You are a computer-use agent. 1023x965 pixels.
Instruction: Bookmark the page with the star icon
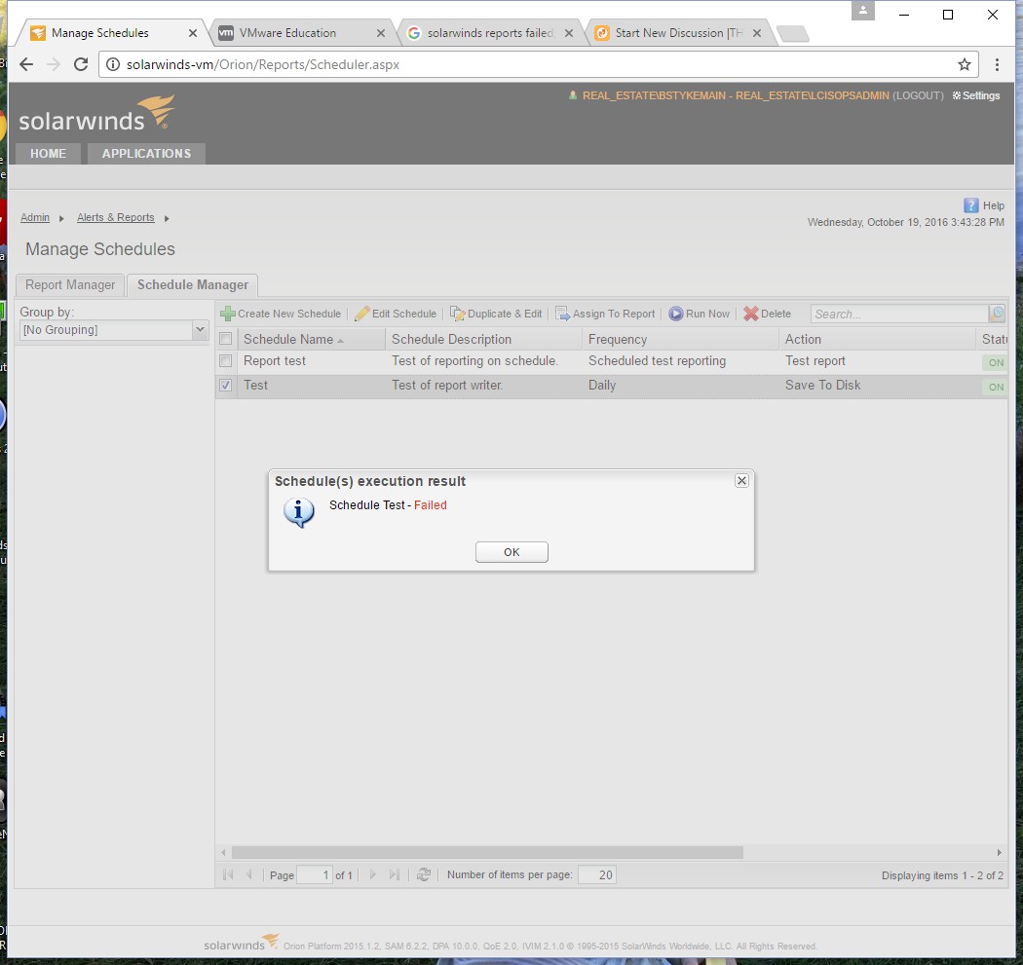click(965, 64)
